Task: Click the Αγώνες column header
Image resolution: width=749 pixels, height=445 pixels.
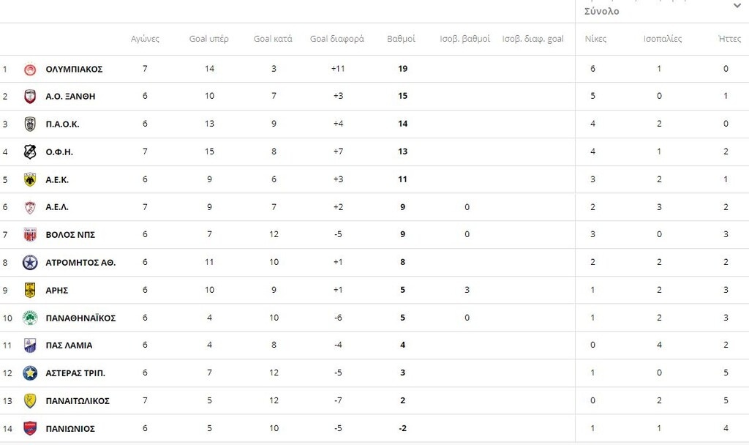Action: tap(145, 39)
